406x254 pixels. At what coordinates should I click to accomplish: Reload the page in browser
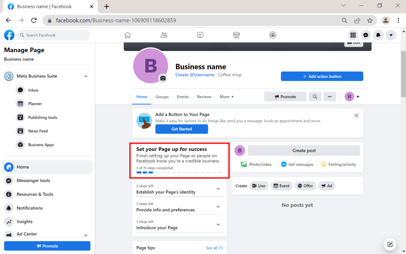(x=34, y=21)
